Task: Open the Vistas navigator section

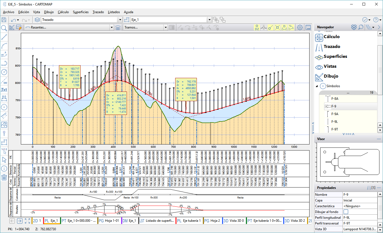Action: 330,66
